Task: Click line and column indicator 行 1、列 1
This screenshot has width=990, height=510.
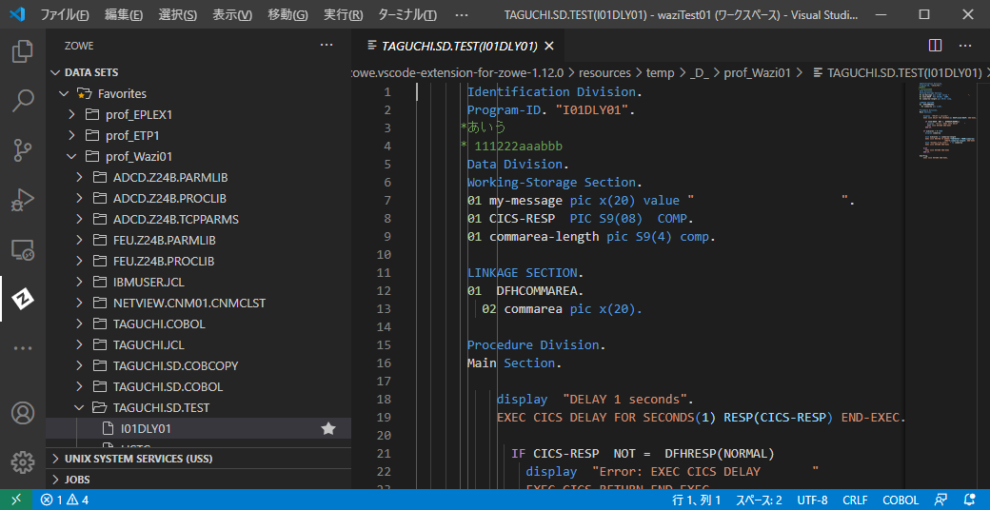Action: (696, 500)
